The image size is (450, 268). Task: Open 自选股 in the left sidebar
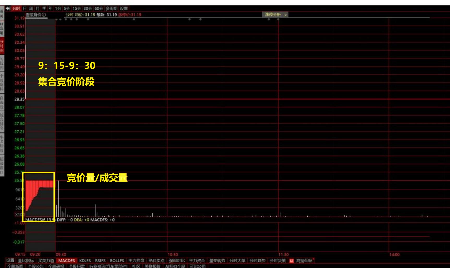point(2,102)
